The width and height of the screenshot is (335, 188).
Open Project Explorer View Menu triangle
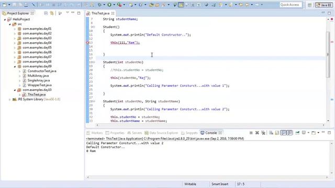[x=68, y=13]
